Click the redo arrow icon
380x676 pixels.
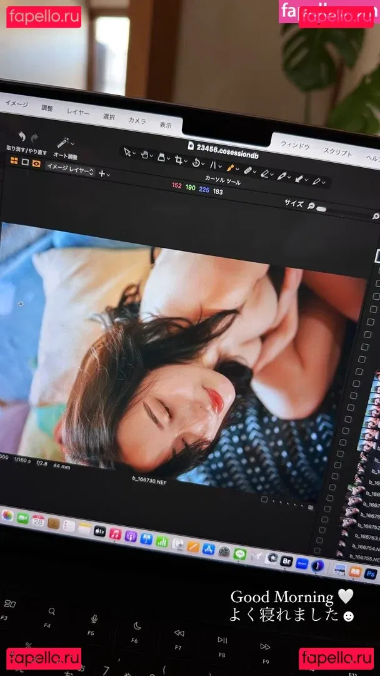[34, 138]
